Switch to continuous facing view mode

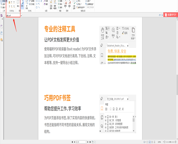tap(155, 142)
